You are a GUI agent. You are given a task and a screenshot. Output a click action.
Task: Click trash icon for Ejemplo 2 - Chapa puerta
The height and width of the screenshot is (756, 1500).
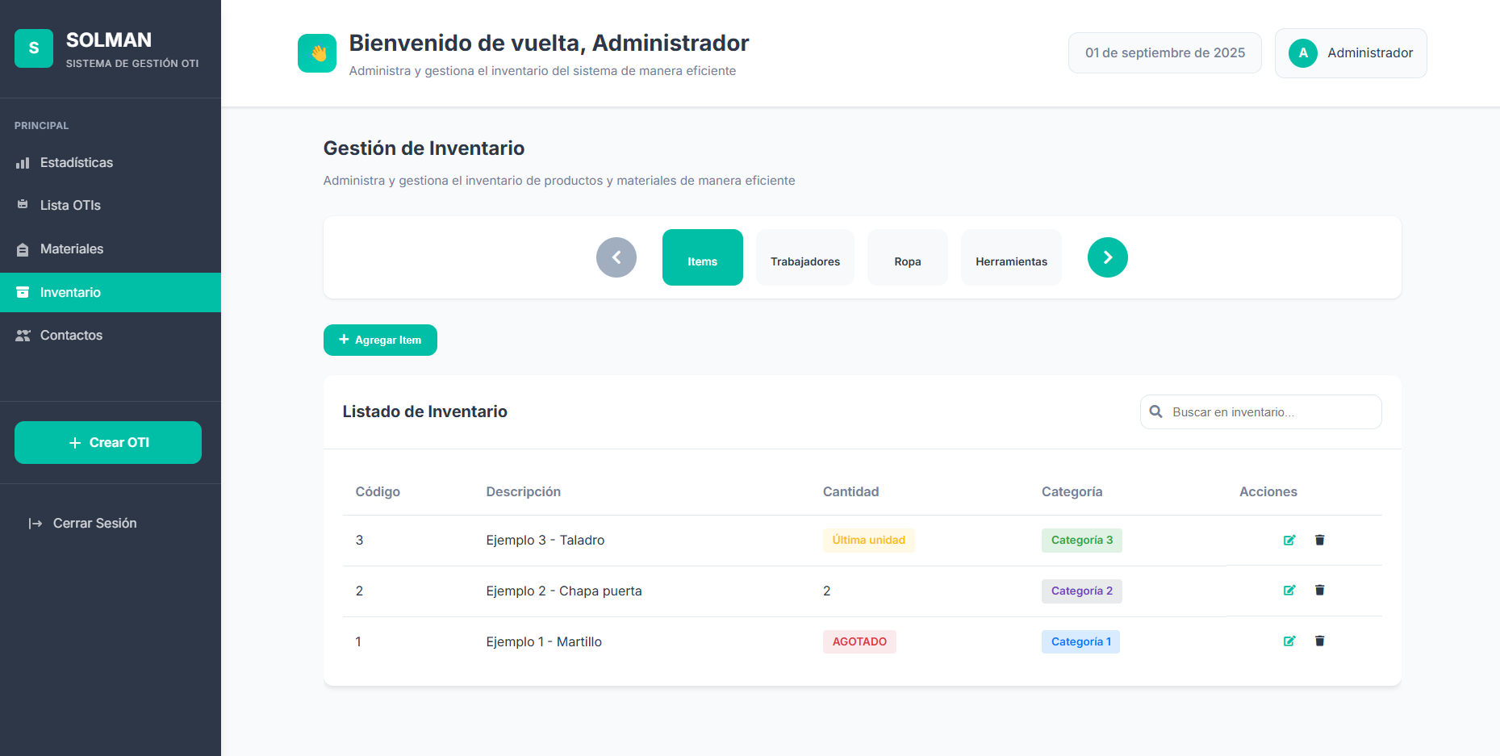[1319, 590]
